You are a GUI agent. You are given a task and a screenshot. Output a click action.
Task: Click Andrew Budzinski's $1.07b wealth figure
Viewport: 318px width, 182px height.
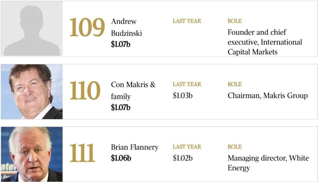[x=120, y=44]
